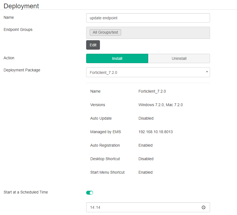
Task: Click the Endpoint Groups field label
Action: (18, 29)
